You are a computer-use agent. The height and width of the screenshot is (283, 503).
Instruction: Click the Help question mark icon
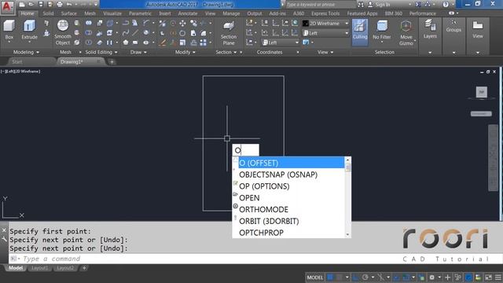click(x=446, y=5)
